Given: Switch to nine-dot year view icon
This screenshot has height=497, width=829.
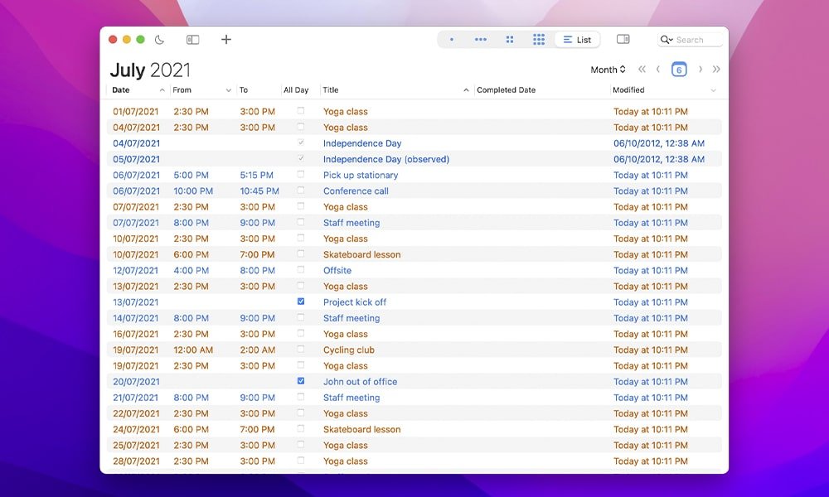Looking at the screenshot, I should point(539,40).
